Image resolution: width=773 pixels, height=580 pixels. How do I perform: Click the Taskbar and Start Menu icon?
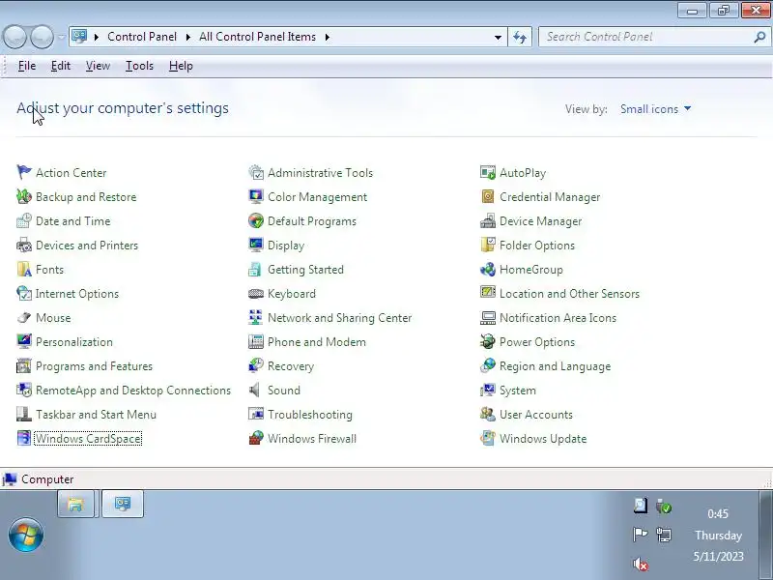pos(23,415)
